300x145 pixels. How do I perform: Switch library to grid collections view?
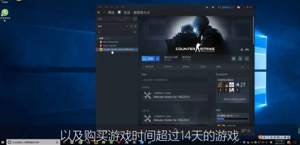tap(135, 19)
